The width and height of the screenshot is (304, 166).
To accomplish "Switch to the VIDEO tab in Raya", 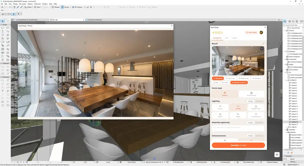I will click(x=234, y=38).
